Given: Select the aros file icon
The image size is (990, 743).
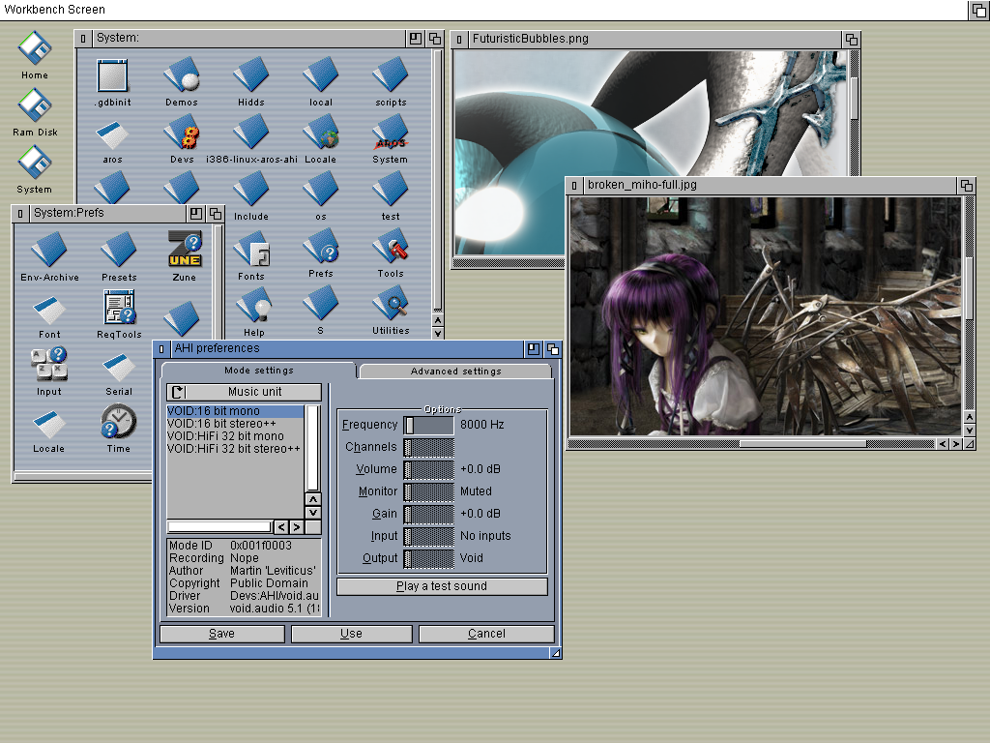Looking at the screenshot, I should coord(112,135).
